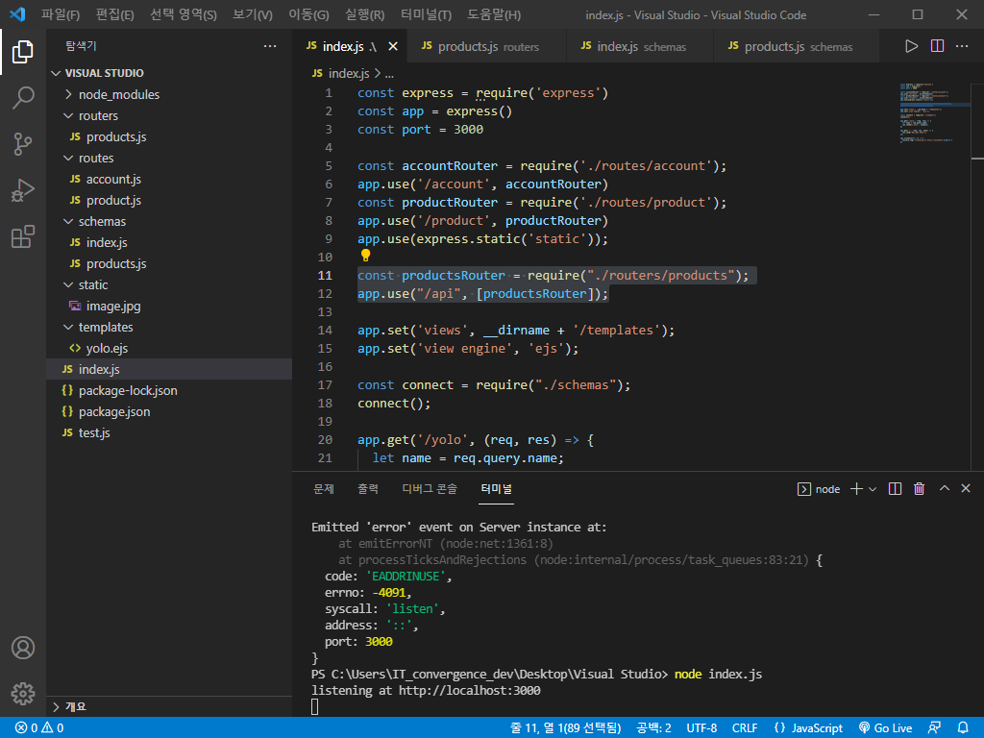984x738 pixels.
Task: Open the Search view in activity bar
Action: tap(23, 98)
